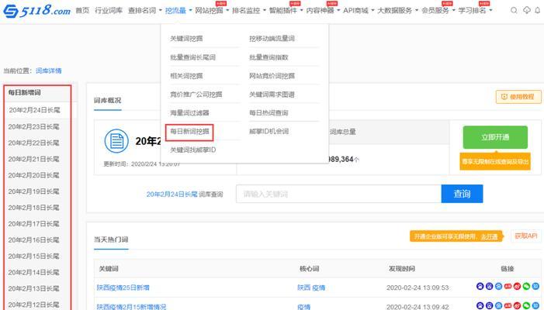Click the green 立即开通 button

(495, 137)
